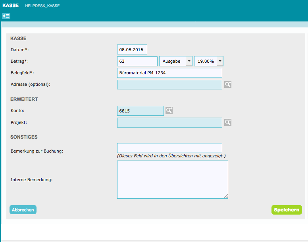Grab the resize handle of Interne Bemerkung
Viewport: 308px width, 242px height.
coord(225,196)
